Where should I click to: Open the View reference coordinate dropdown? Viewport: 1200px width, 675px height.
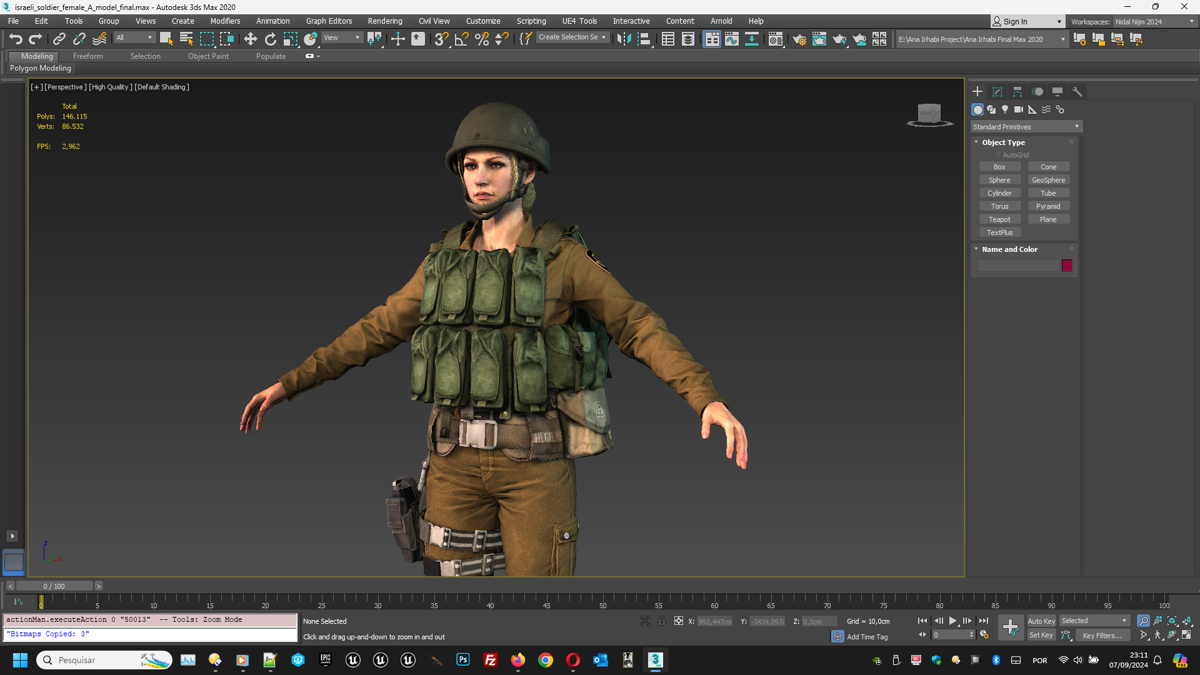tap(342, 37)
